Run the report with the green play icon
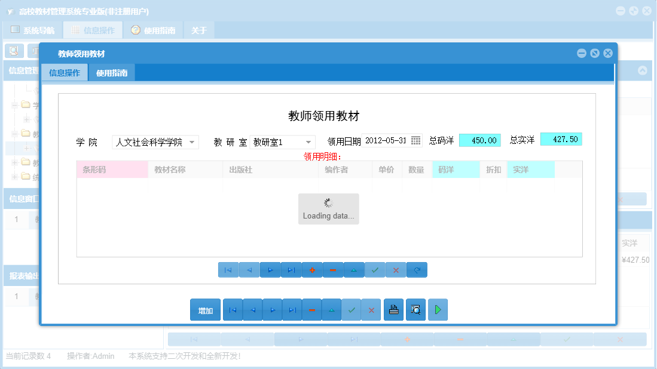The width and height of the screenshot is (657, 369). [x=438, y=310]
